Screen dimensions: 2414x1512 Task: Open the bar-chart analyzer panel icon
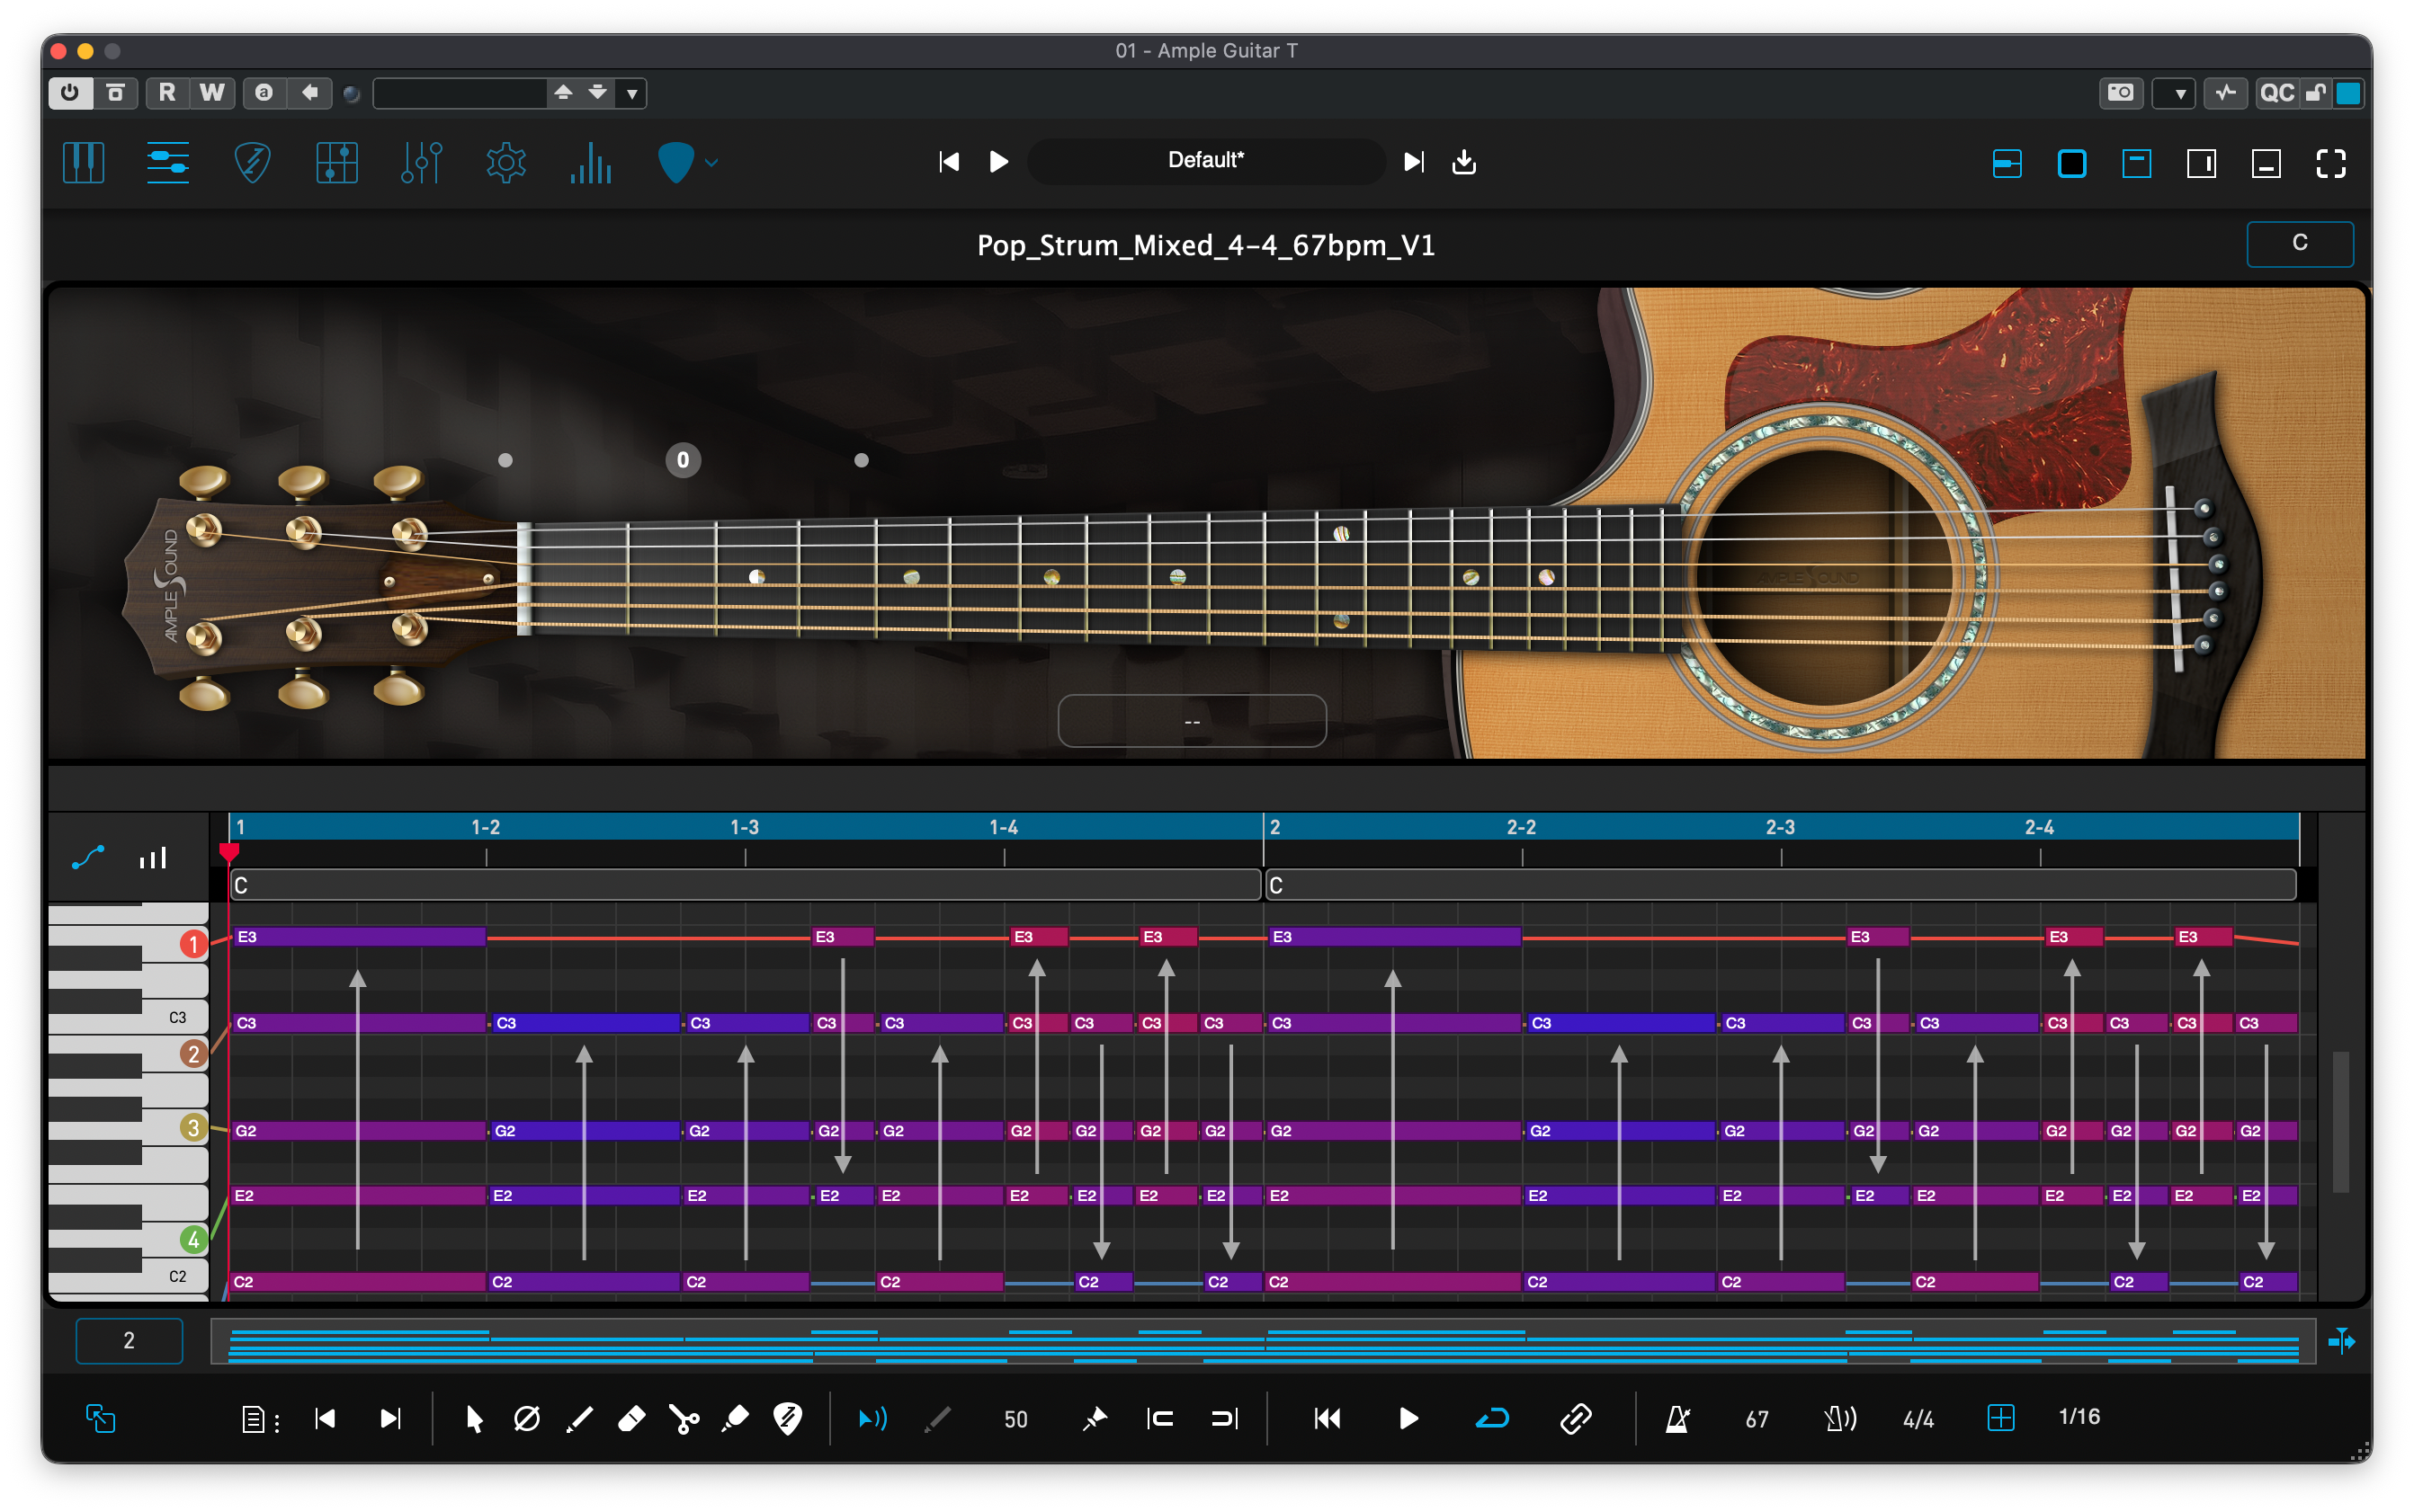(590, 162)
